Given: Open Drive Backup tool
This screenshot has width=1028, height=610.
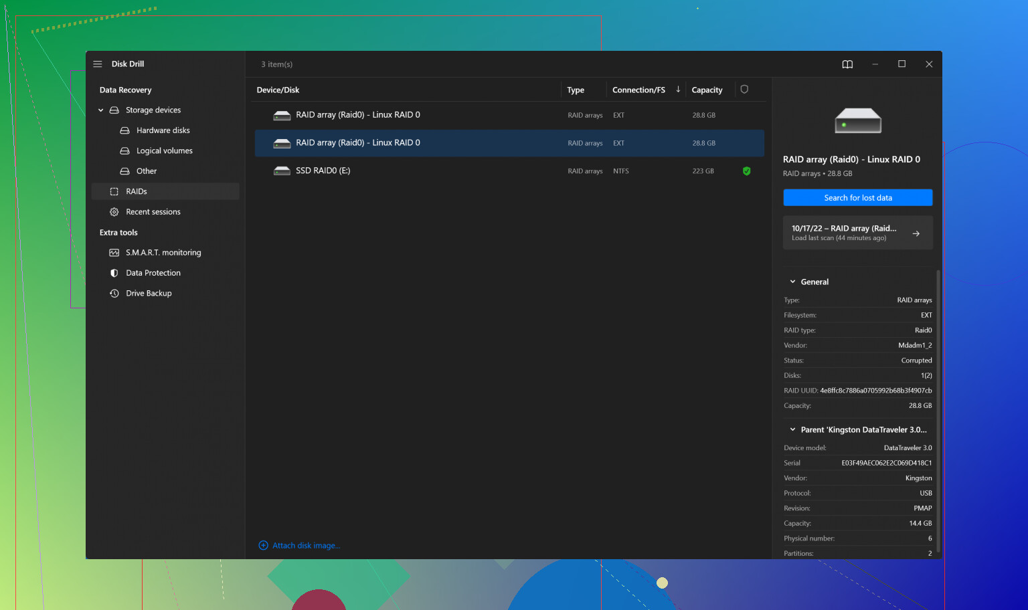Looking at the screenshot, I should pyautogui.click(x=149, y=294).
